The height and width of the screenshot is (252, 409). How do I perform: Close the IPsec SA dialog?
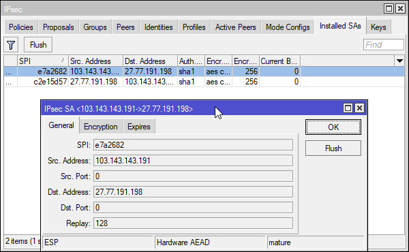point(359,108)
